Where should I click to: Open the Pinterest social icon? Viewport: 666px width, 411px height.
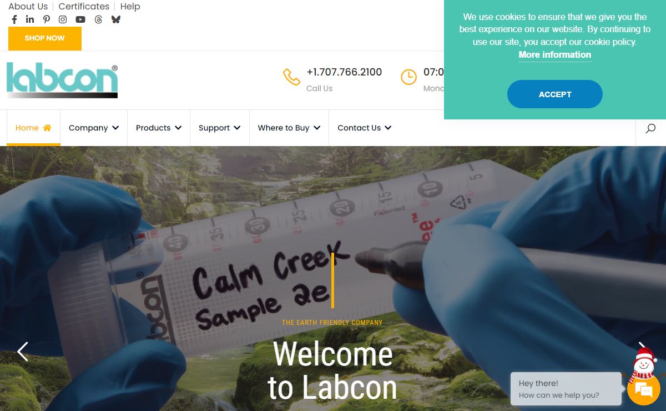pyautogui.click(x=47, y=19)
